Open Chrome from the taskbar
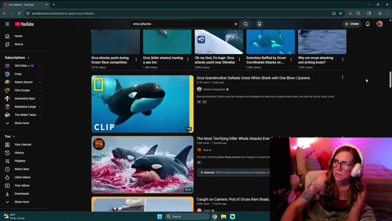 click(215, 216)
